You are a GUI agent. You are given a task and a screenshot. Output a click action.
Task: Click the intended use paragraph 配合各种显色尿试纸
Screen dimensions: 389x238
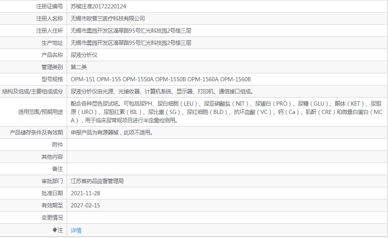tap(227, 112)
